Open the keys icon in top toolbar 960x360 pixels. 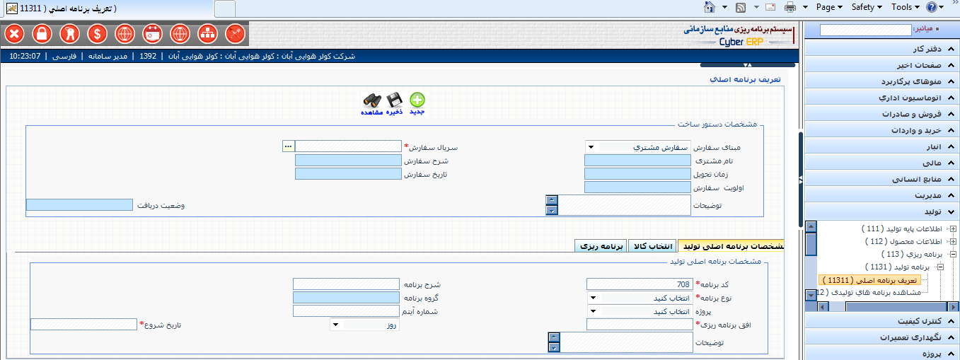tap(69, 33)
